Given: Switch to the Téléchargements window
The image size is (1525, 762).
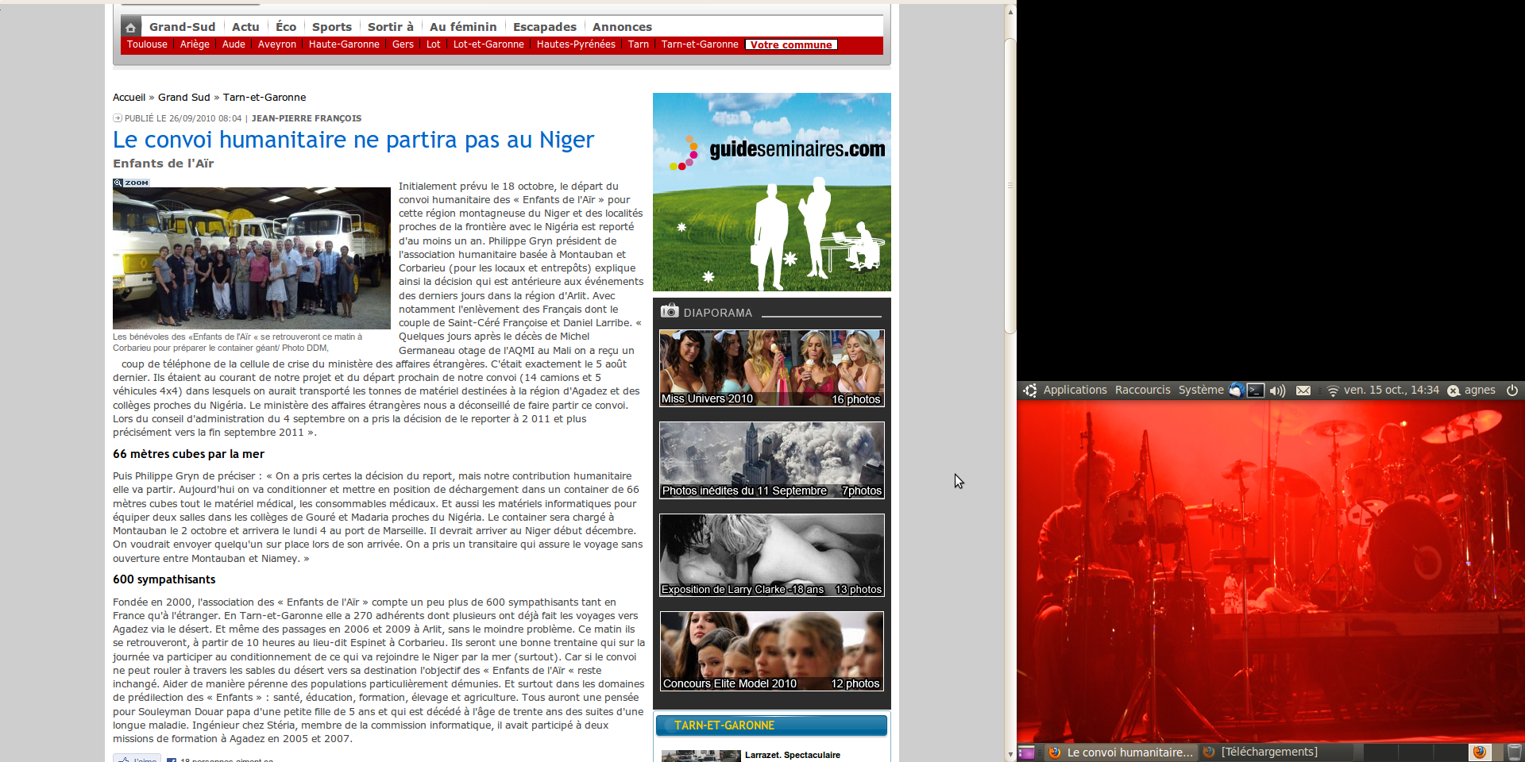Looking at the screenshot, I should pyautogui.click(x=1268, y=752).
